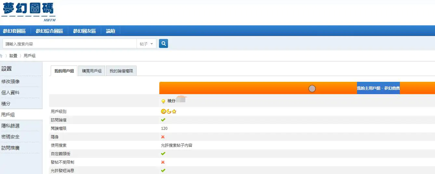Click the blue search magnifier button
The image size is (435, 174).
coord(164,43)
